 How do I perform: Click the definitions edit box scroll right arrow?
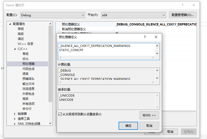tap(153, 57)
